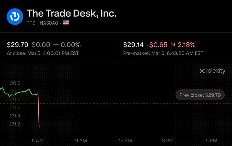This screenshot has width=232, height=146.
Task: Click the $29.14 pre-market price
Action: click(x=134, y=45)
